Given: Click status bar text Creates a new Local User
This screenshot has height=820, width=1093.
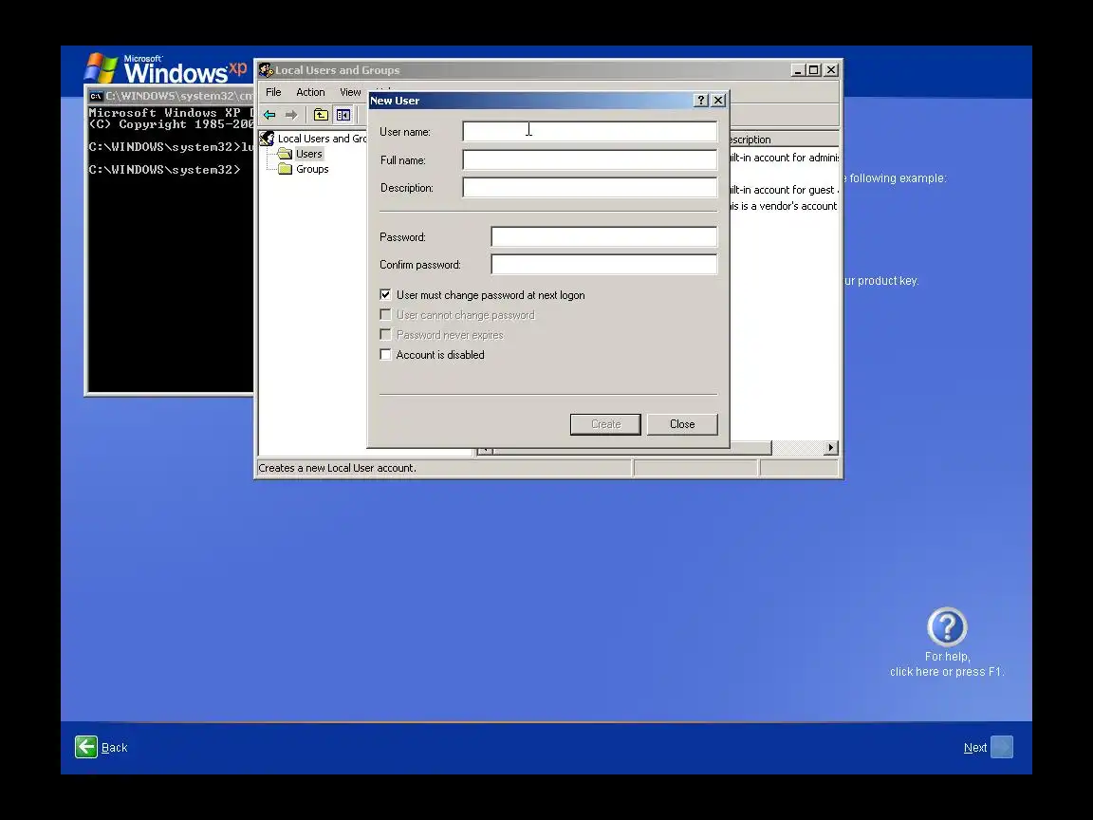Looking at the screenshot, I should click(337, 468).
